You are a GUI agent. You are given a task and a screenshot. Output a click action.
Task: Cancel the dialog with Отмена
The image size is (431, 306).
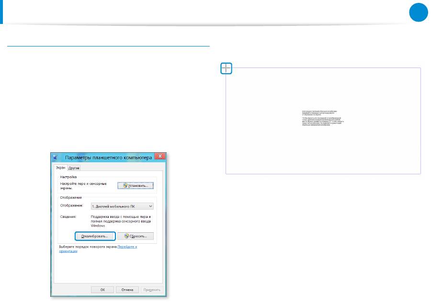point(127,290)
